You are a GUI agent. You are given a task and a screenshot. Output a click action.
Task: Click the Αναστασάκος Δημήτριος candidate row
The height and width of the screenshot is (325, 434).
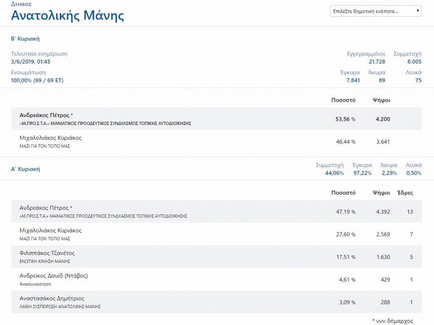click(216, 302)
